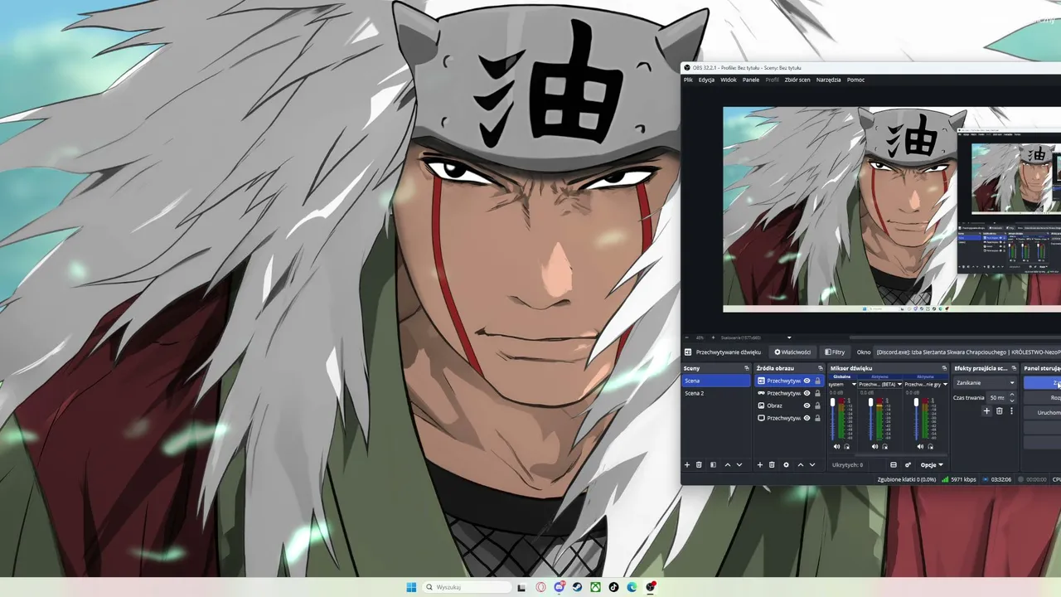Undock the Efekty przejścia panel

(1014, 368)
